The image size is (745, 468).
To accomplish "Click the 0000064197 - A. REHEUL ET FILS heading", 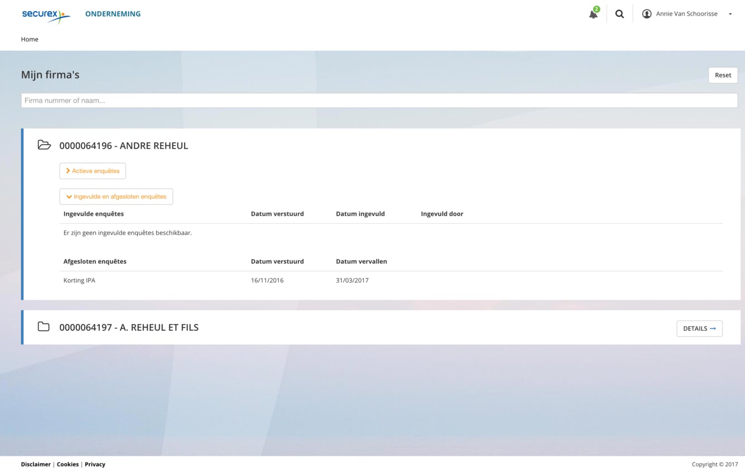I will coord(129,327).
